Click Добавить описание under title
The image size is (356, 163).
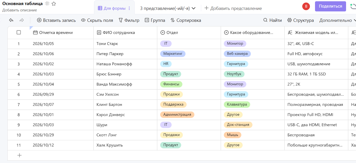20,10
